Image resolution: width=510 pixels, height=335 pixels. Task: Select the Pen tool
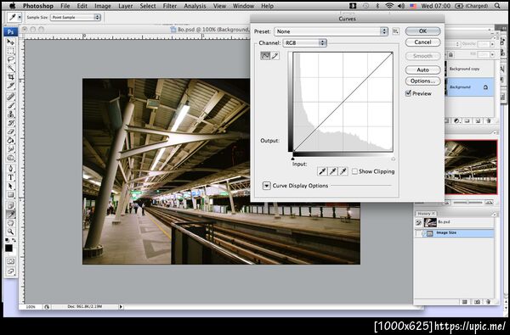pyautogui.click(x=11, y=169)
